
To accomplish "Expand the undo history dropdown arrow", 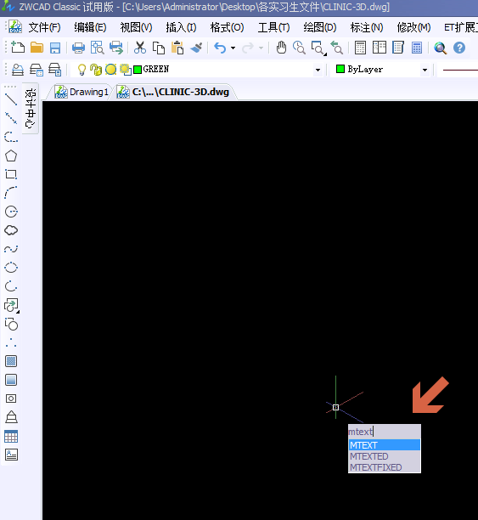I will (233, 48).
